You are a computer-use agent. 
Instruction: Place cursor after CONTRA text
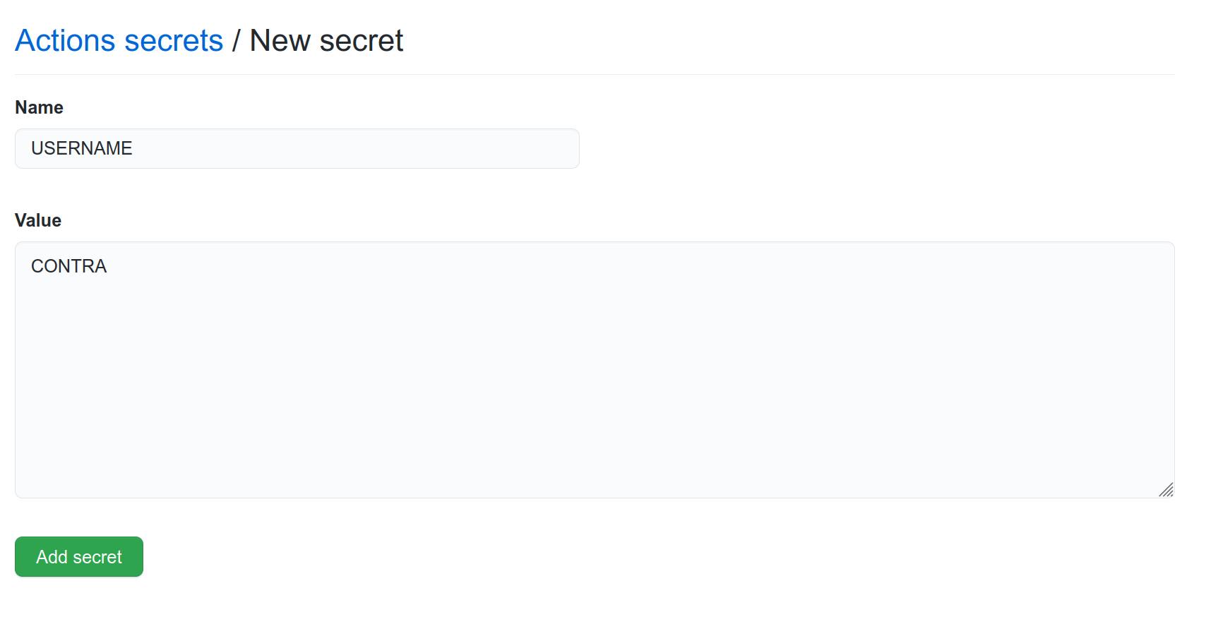[x=108, y=266]
